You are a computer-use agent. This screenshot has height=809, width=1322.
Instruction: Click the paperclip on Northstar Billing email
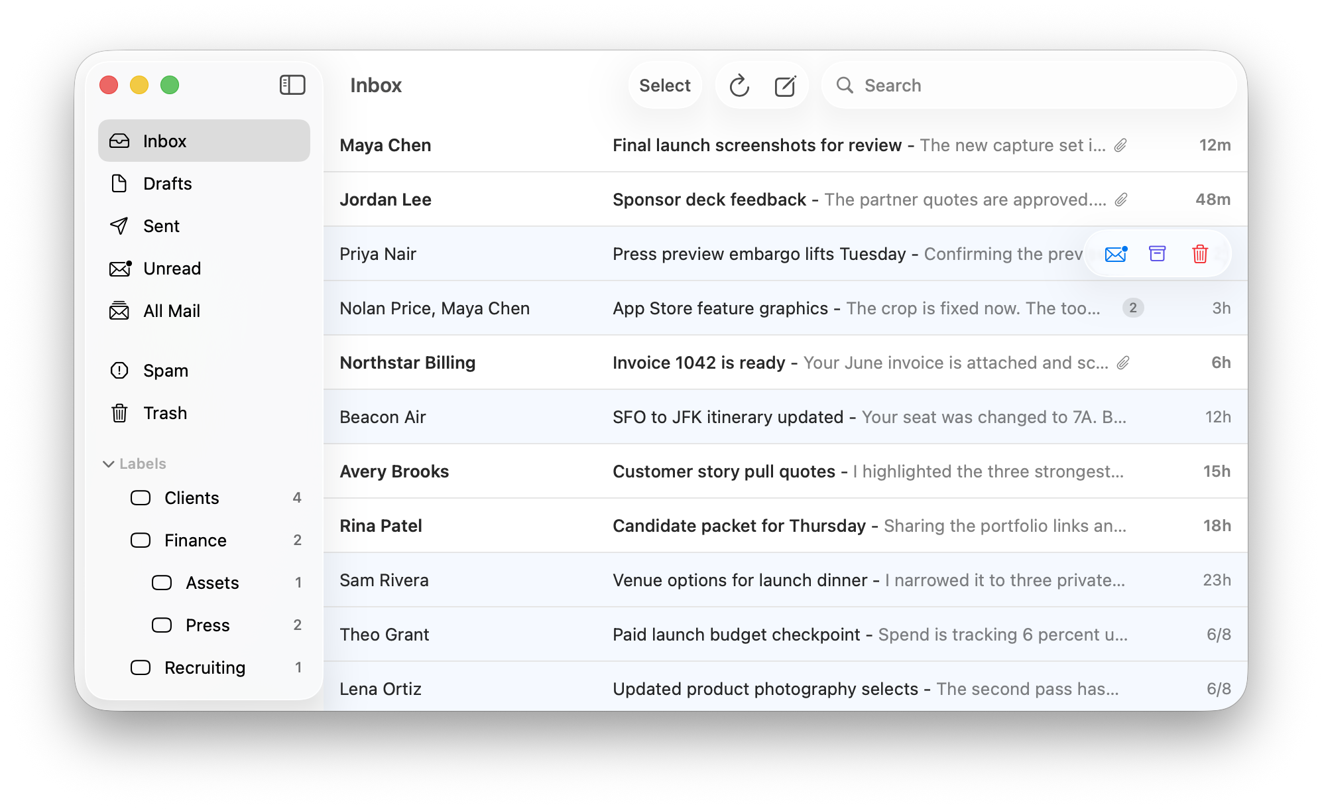click(x=1123, y=363)
